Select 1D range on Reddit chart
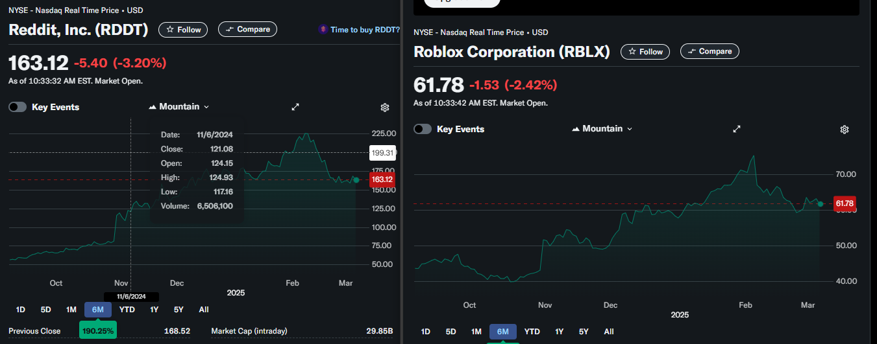The height and width of the screenshot is (344, 877). [20, 309]
